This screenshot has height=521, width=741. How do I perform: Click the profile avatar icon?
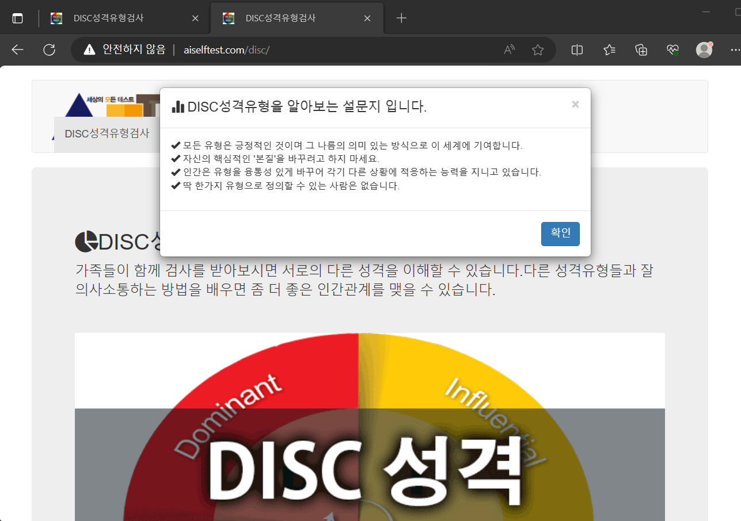point(703,49)
